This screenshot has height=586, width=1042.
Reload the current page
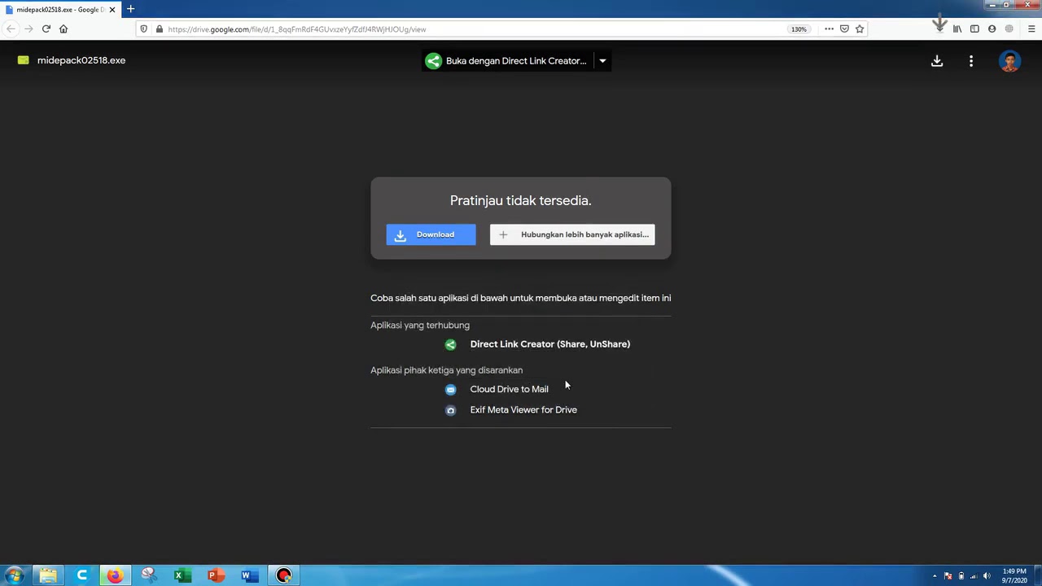[46, 28]
